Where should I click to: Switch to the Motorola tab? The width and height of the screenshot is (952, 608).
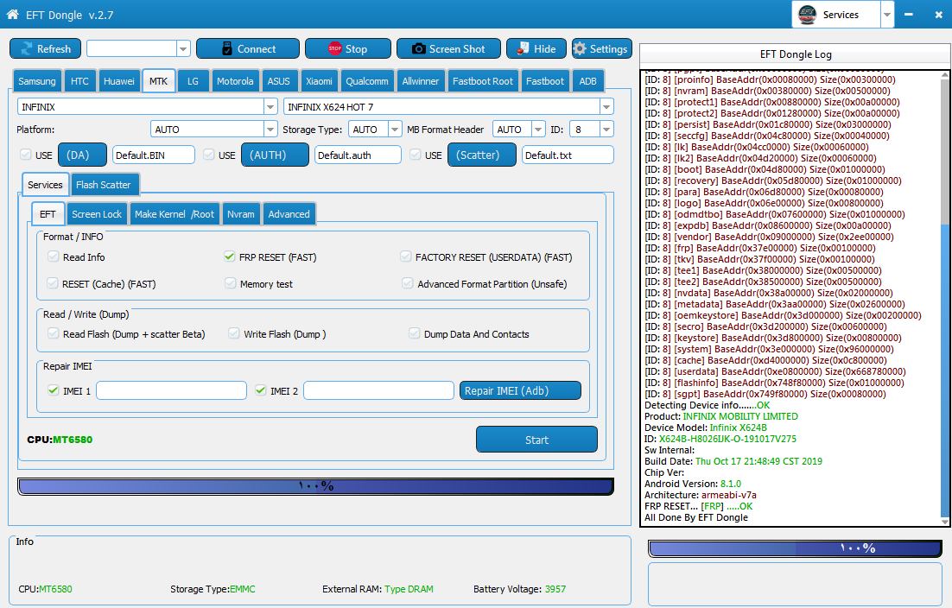236,81
